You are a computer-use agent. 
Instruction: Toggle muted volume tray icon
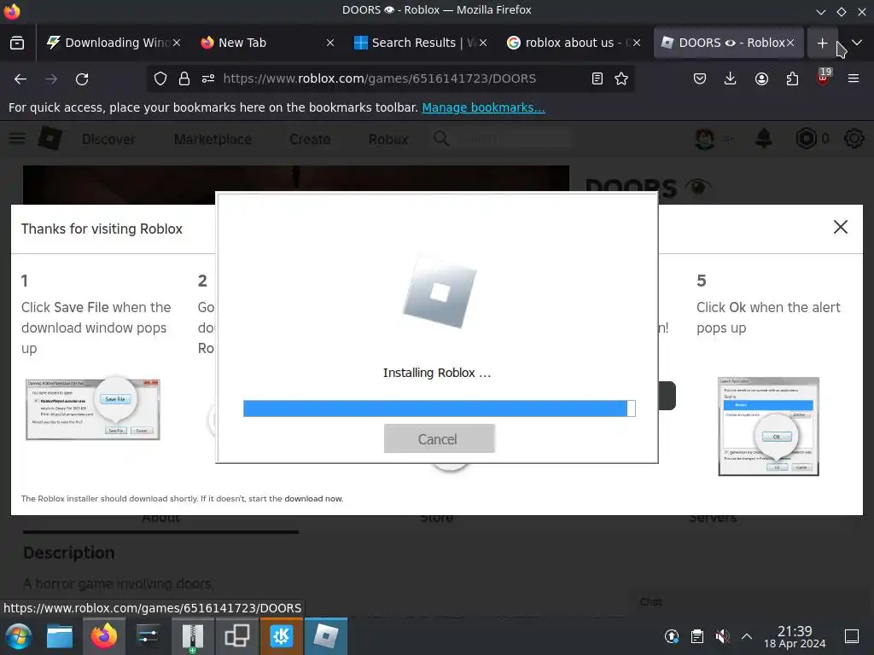722,636
